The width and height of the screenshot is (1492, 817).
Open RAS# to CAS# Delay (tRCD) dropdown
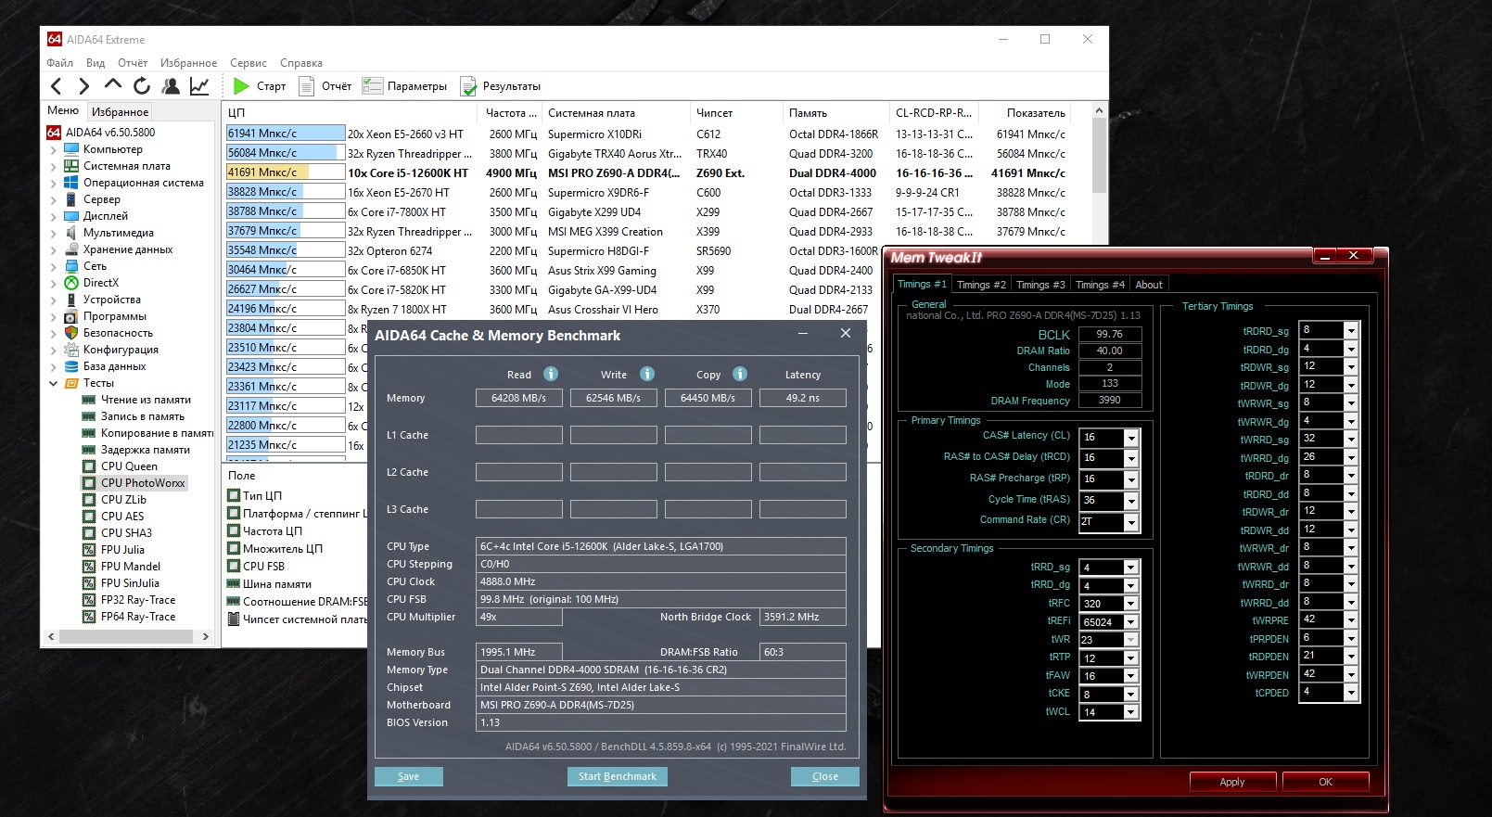click(1131, 458)
